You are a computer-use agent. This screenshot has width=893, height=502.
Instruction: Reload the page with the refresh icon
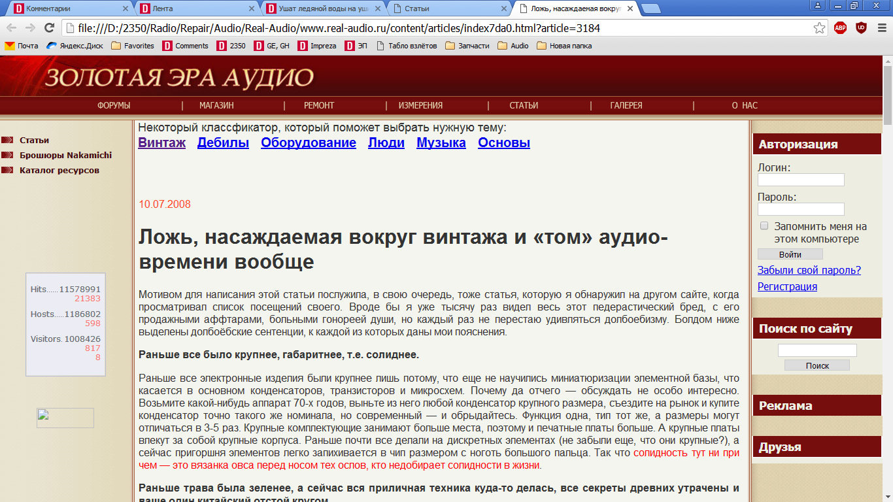(x=49, y=28)
